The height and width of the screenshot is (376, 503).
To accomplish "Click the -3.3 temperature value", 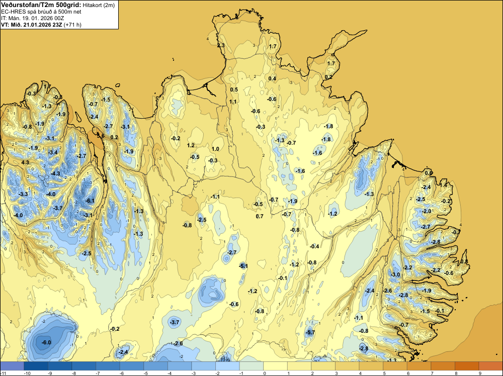I will [23, 194].
